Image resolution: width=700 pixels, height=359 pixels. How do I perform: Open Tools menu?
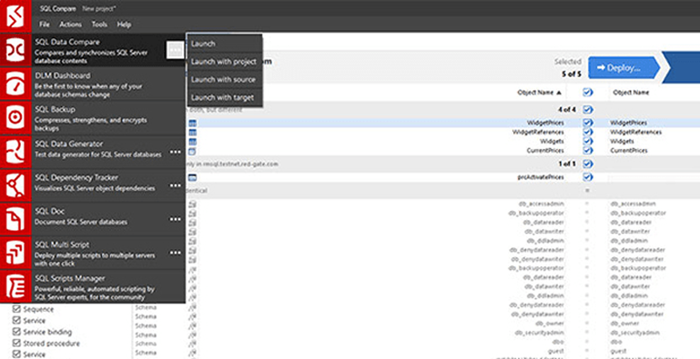click(99, 25)
